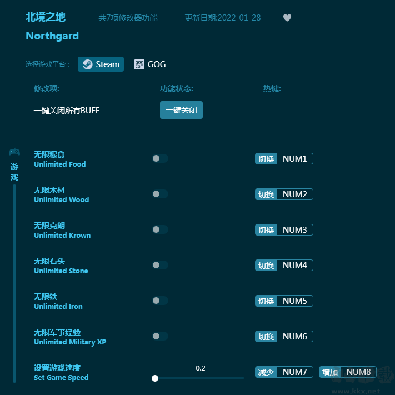Click the 减少 decrease speed button
395x395 pixels.
pyautogui.click(x=266, y=372)
